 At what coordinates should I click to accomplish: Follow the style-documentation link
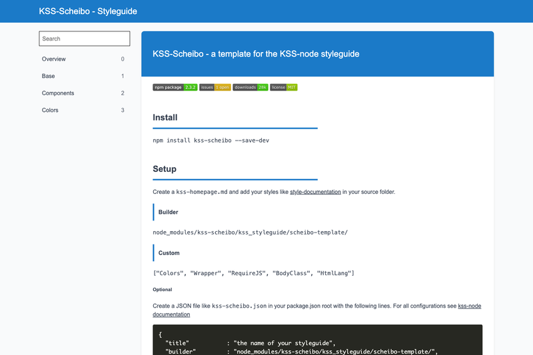(315, 192)
